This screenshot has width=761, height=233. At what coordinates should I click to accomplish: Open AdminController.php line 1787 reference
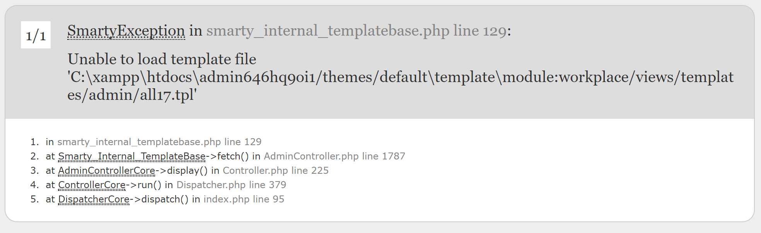[x=334, y=156]
